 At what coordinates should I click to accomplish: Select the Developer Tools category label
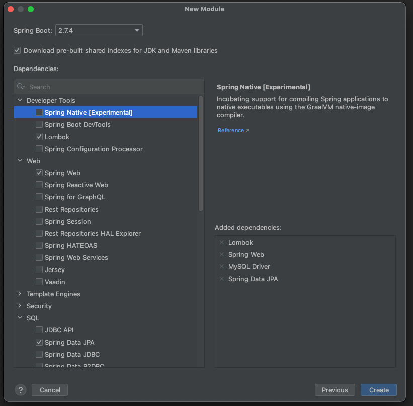pyautogui.click(x=51, y=101)
